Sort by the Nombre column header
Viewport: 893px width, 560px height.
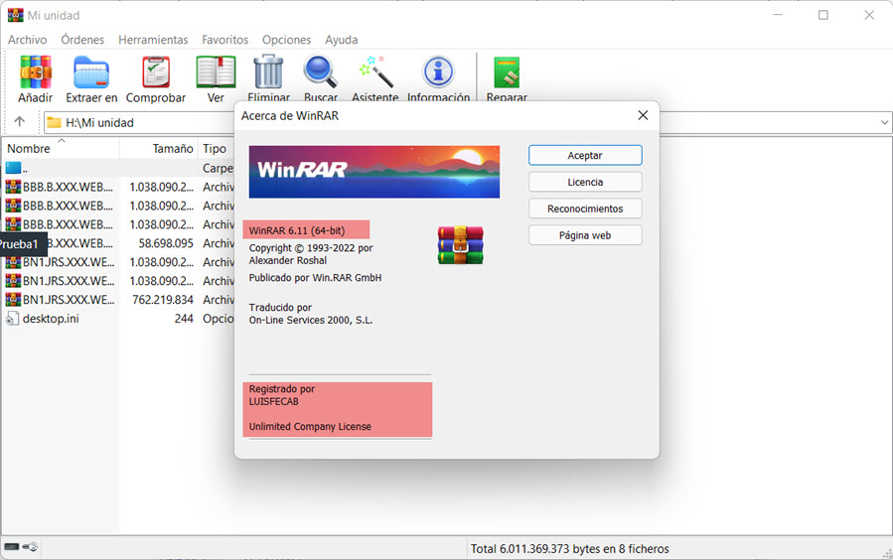click(x=61, y=149)
